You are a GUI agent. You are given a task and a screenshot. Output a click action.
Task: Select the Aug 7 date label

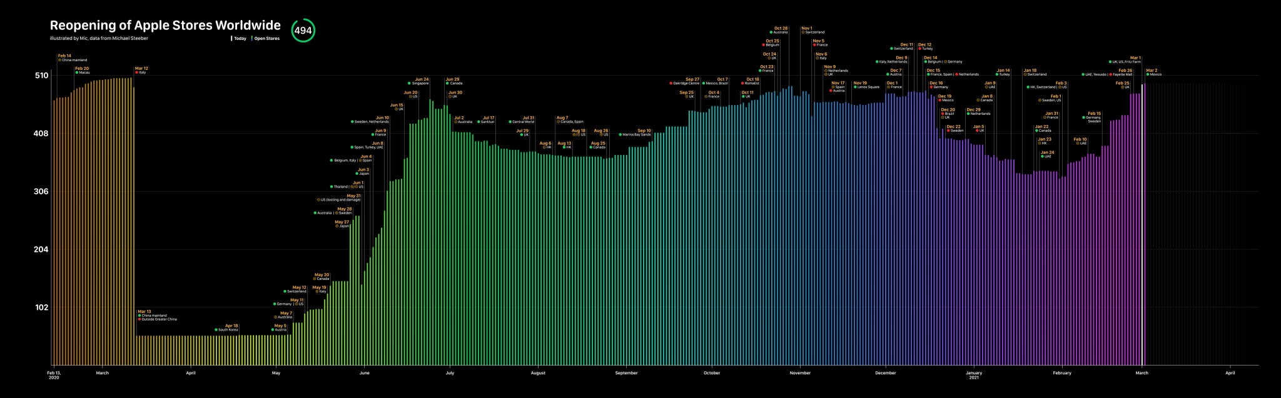click(562, 118)
